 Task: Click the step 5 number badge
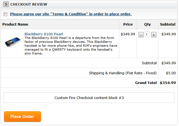pos(6,4)
